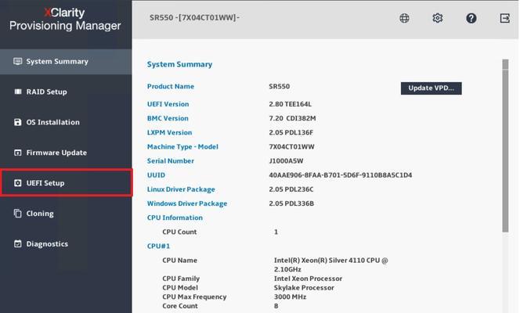This screenshot has width=520, height=313.
Task: Click the Windows Driver Package label
Action: (x=187, y=203)
